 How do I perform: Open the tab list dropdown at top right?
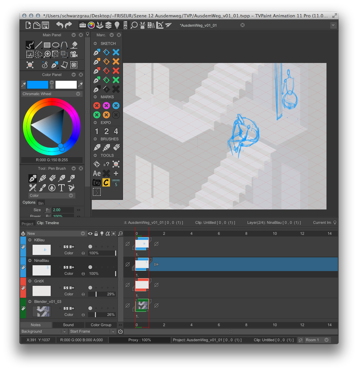(333, 25)
